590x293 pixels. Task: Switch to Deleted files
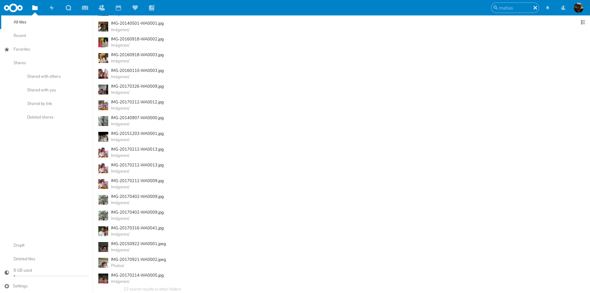click(x=24, y=259)
